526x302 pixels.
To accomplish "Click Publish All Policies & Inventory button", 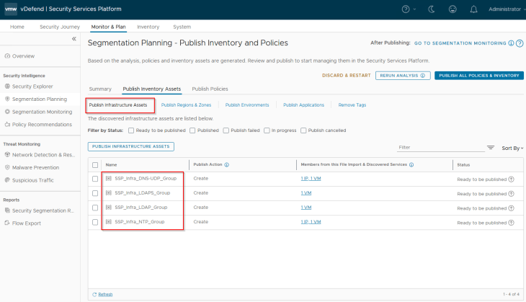I will (x=478, y=75).
